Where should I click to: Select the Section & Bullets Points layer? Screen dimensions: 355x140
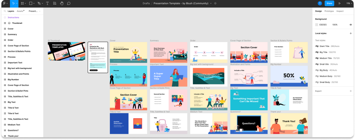tap(22, 51)
